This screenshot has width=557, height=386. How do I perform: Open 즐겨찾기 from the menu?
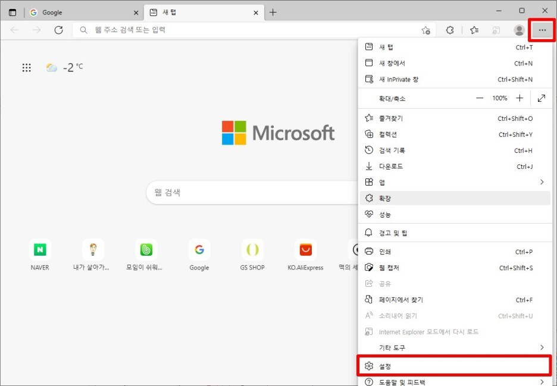coord(455,118)
